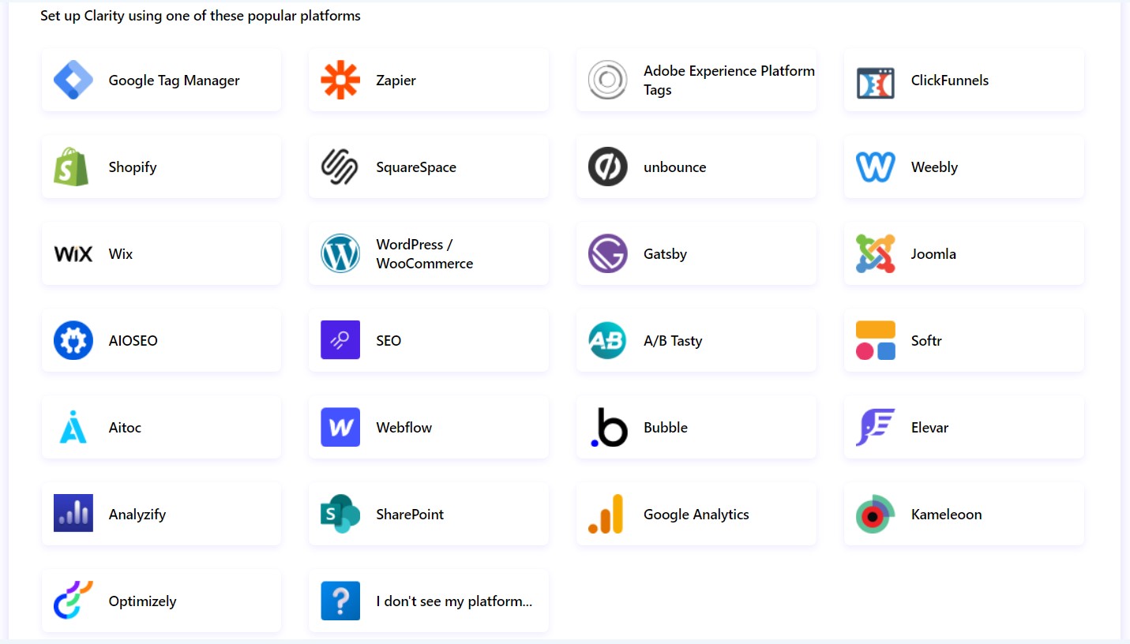1130x644 pixels.
Task: Open the Shopify setup option label
Action: click(133, 167)
